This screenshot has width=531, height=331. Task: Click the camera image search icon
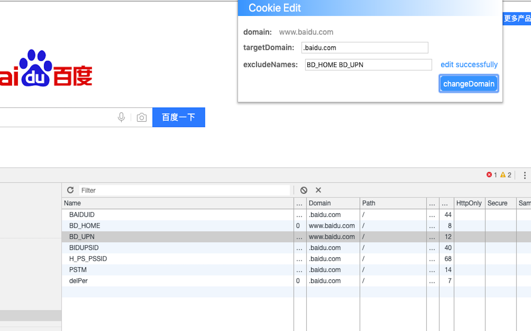[141, 118]
